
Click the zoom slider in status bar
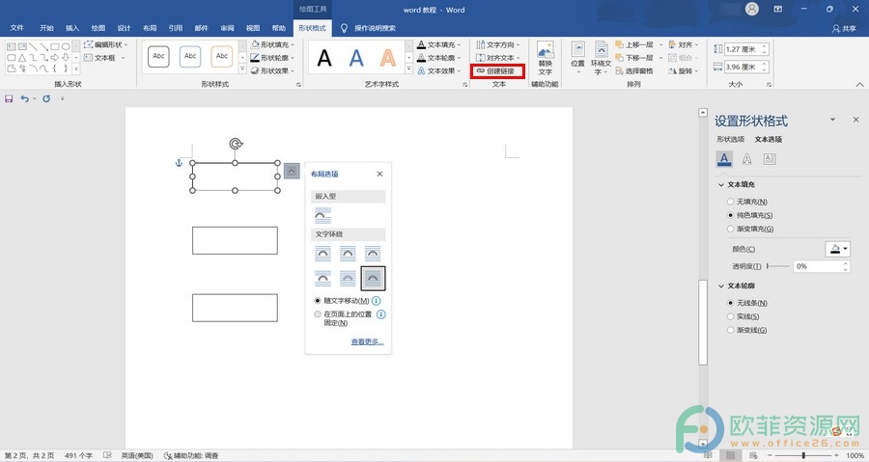click(x=803, y=455)
